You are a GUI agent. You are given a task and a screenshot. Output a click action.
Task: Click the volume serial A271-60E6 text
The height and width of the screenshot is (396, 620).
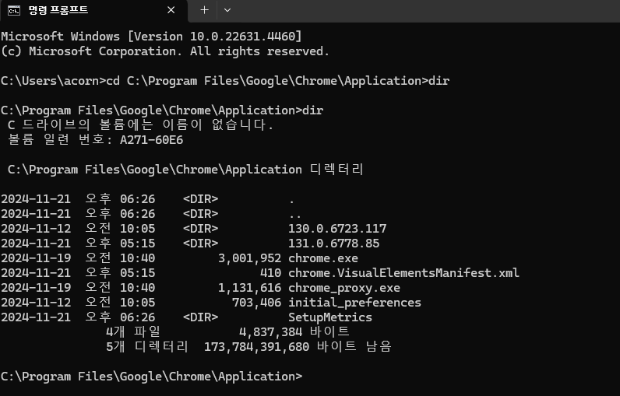[x=151, y=140]
